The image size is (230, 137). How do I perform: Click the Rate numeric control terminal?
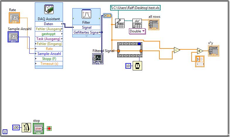(14, 18)
